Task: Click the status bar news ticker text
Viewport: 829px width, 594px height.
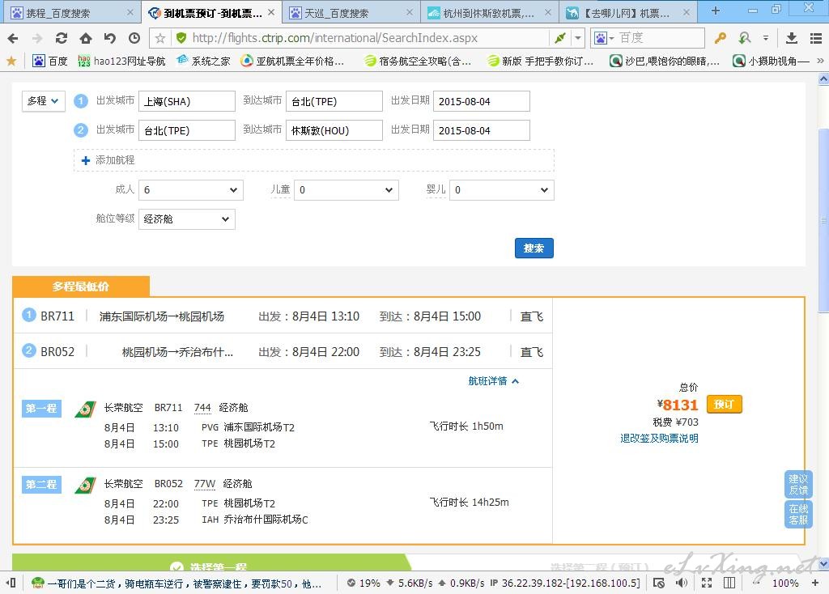Action: coord(184,583)
